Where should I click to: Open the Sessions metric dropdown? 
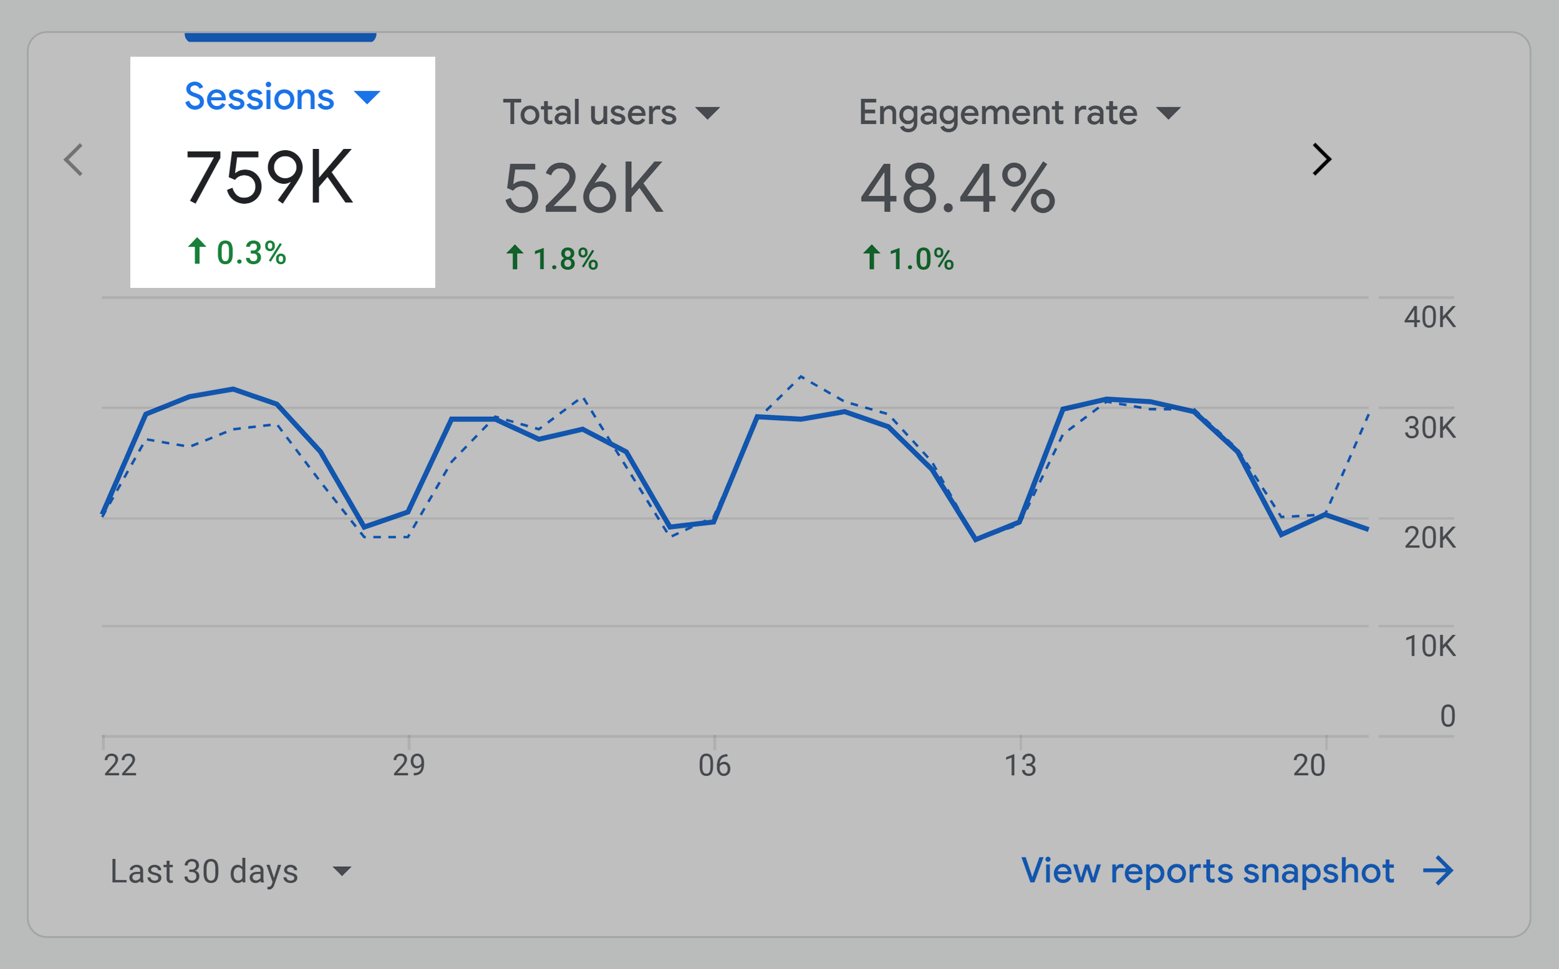pos(367,97)
